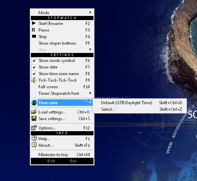
Task: Click the highlighted Time zone label
Action: (48, 103)
